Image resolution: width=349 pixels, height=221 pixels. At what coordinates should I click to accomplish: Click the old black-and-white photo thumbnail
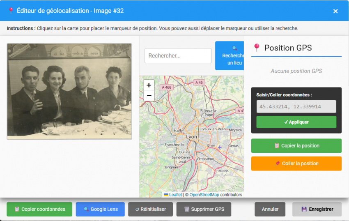pos(69,91)
